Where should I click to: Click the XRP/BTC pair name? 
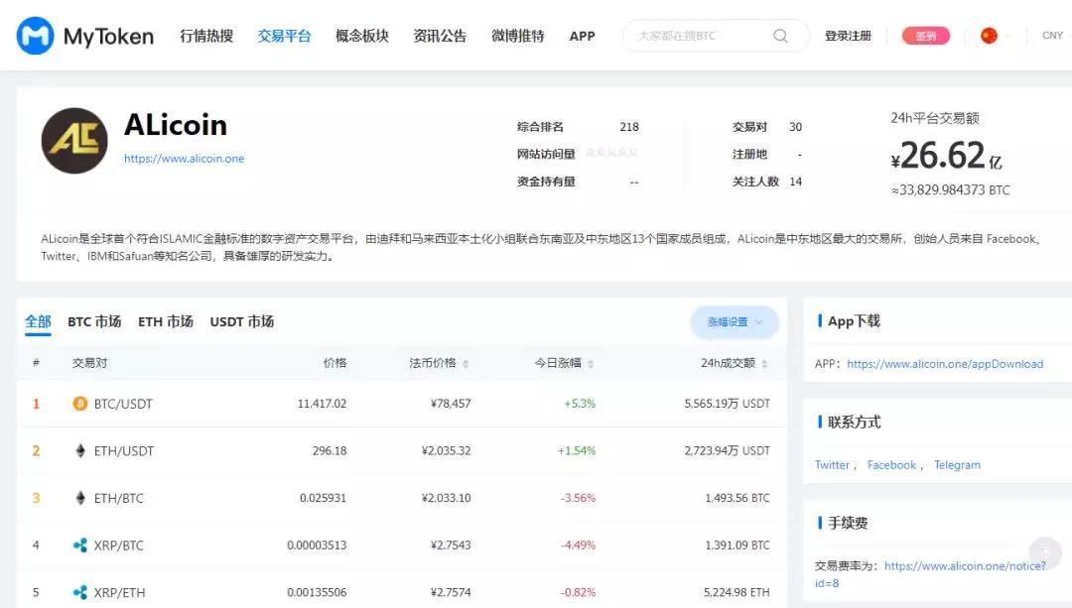coord(119,546)
